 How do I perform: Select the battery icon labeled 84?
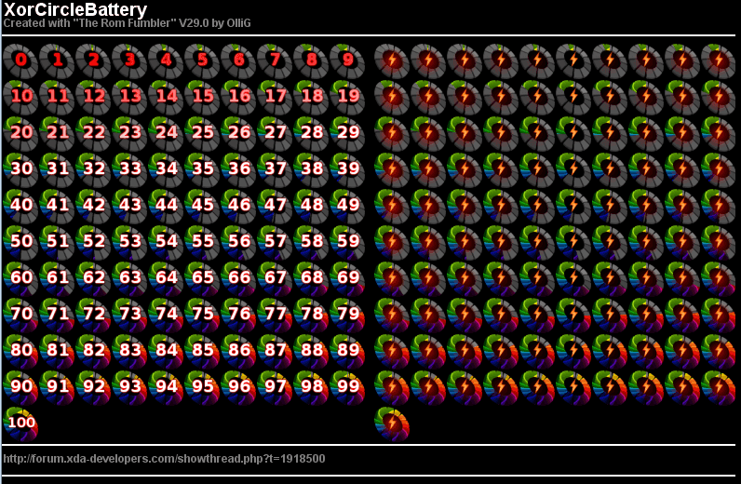(x=166, y=352)
